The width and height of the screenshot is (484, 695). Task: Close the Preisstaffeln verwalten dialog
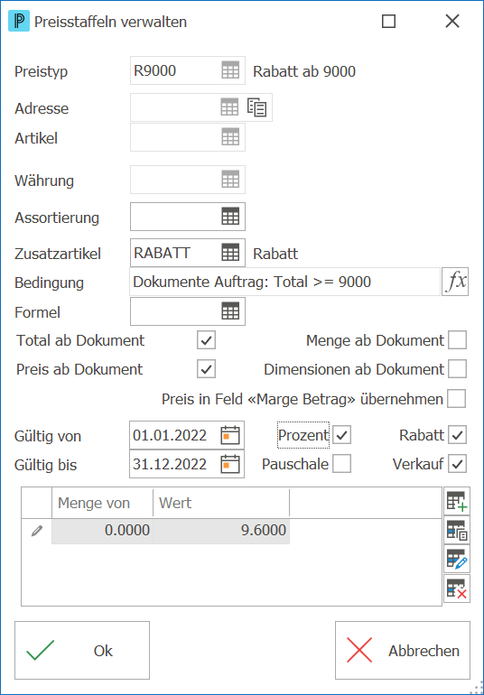pyautogui.click(x=452, y=22)
